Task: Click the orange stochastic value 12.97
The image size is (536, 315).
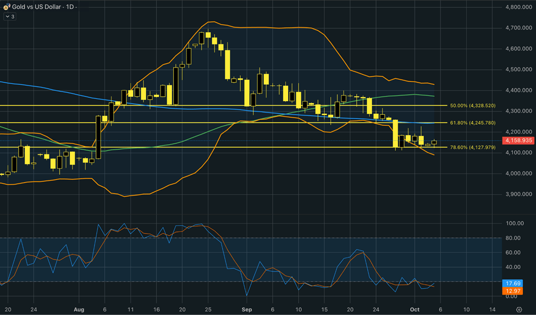Action: click(x=513, y=291)
